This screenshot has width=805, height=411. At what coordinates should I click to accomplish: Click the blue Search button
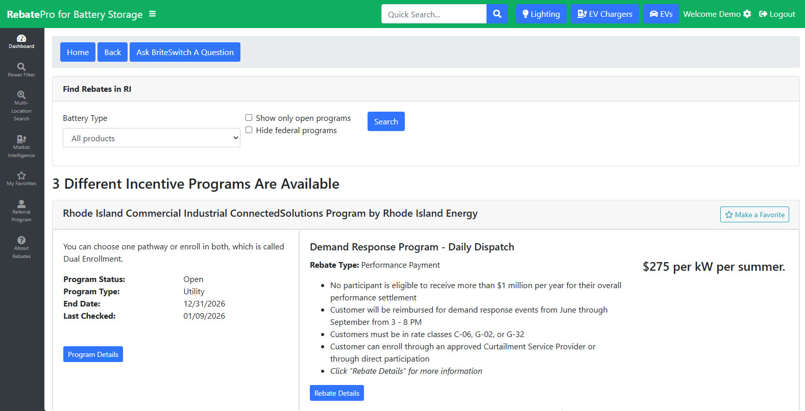coord(386,121)
